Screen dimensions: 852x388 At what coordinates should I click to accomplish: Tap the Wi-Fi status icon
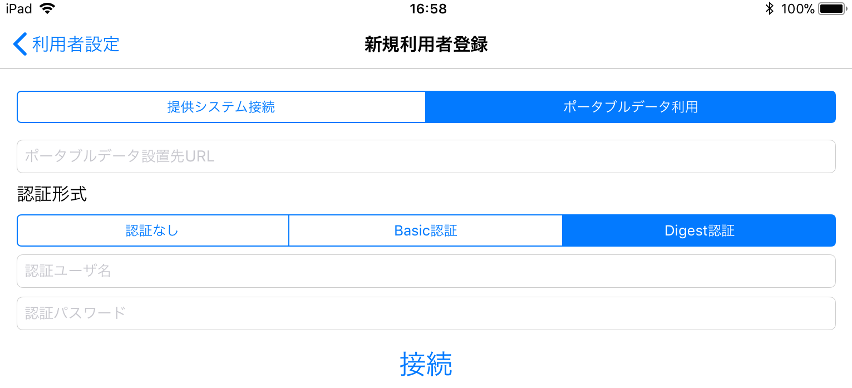pyautogui.click(x=48, y=8)
